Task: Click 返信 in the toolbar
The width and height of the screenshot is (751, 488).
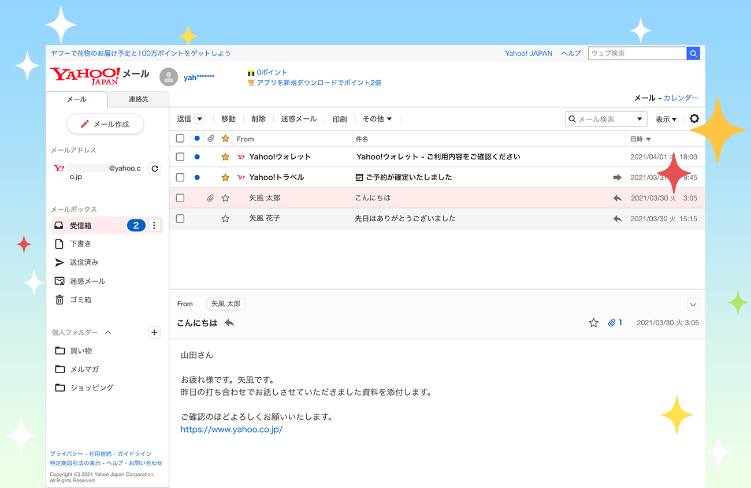Action: coord(184,119)
